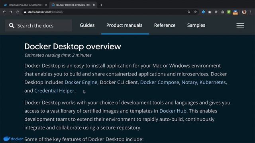255x143 pixels.
Task: Switch to Empowering App Development tab
Action: pos(25,5)
